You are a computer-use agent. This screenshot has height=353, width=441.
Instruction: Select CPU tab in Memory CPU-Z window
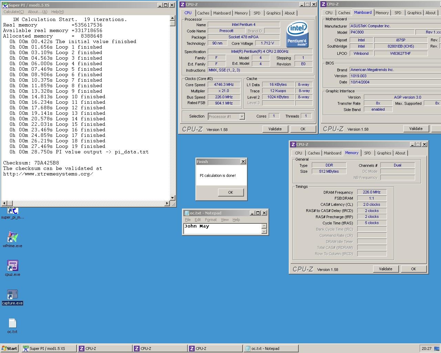click(299, 153)
